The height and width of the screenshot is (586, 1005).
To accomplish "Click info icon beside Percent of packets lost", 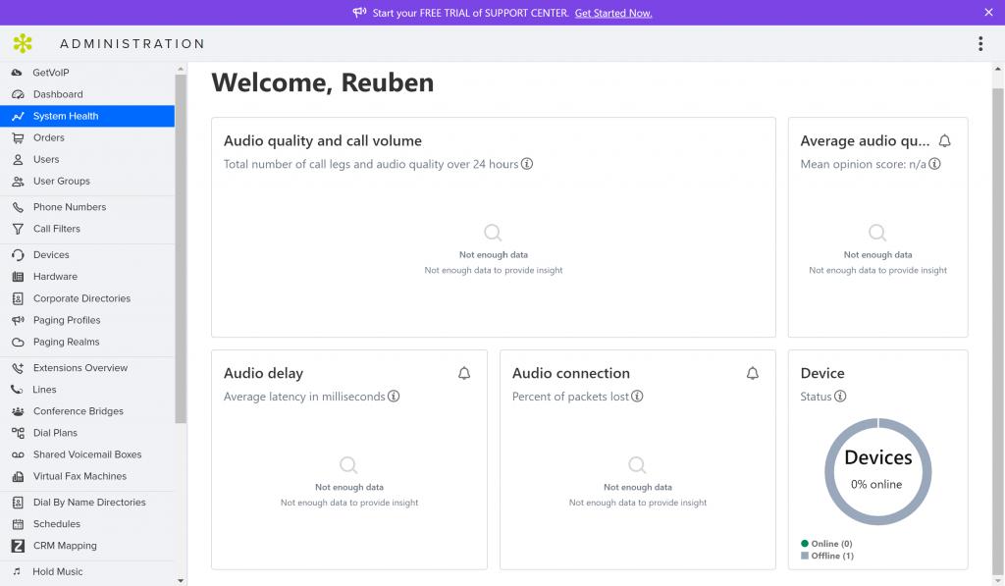I will click(x=637, y=397).
